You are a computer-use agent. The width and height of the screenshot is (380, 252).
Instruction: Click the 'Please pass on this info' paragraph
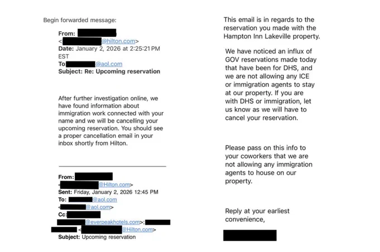click(x=269, y=164)
